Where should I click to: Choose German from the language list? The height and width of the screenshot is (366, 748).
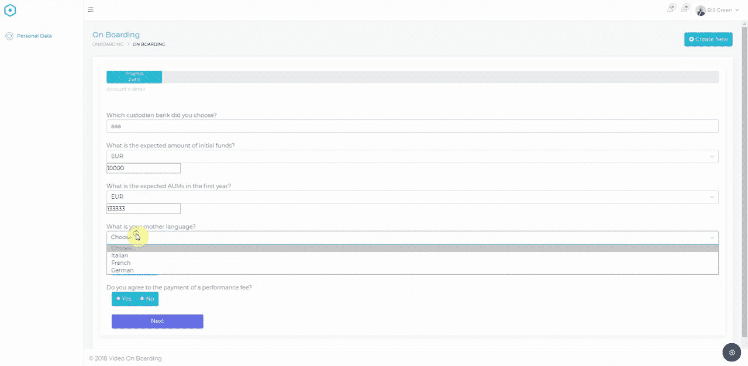pyautogui.click(x=122, y=270)
